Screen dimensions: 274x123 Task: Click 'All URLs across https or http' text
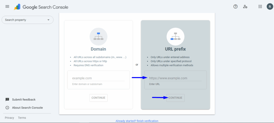pyautogui.click(x=90, y=61)
